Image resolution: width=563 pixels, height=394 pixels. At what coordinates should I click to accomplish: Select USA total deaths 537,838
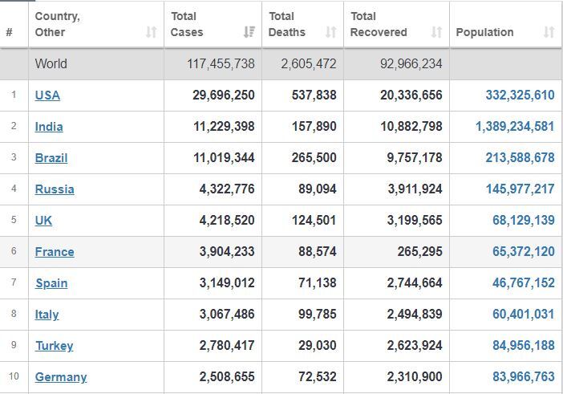click(314, 95)
